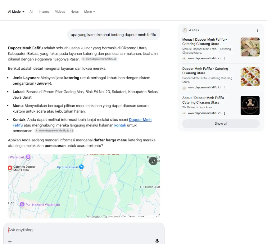
Task: Expand the More dropdown menu
Action: click(x=89, y=11)
